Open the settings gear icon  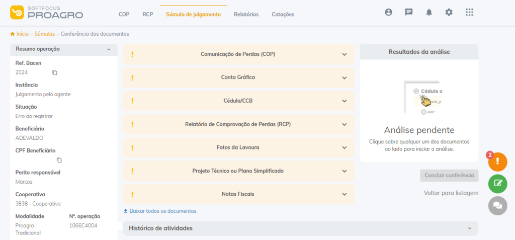coord(449,13)
